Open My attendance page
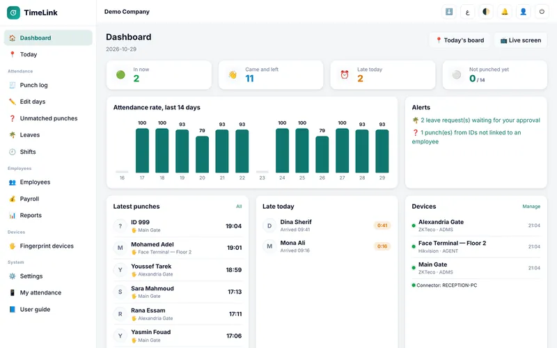The width and height of the screenshot is (557, 348). click(x=48, y=292)
